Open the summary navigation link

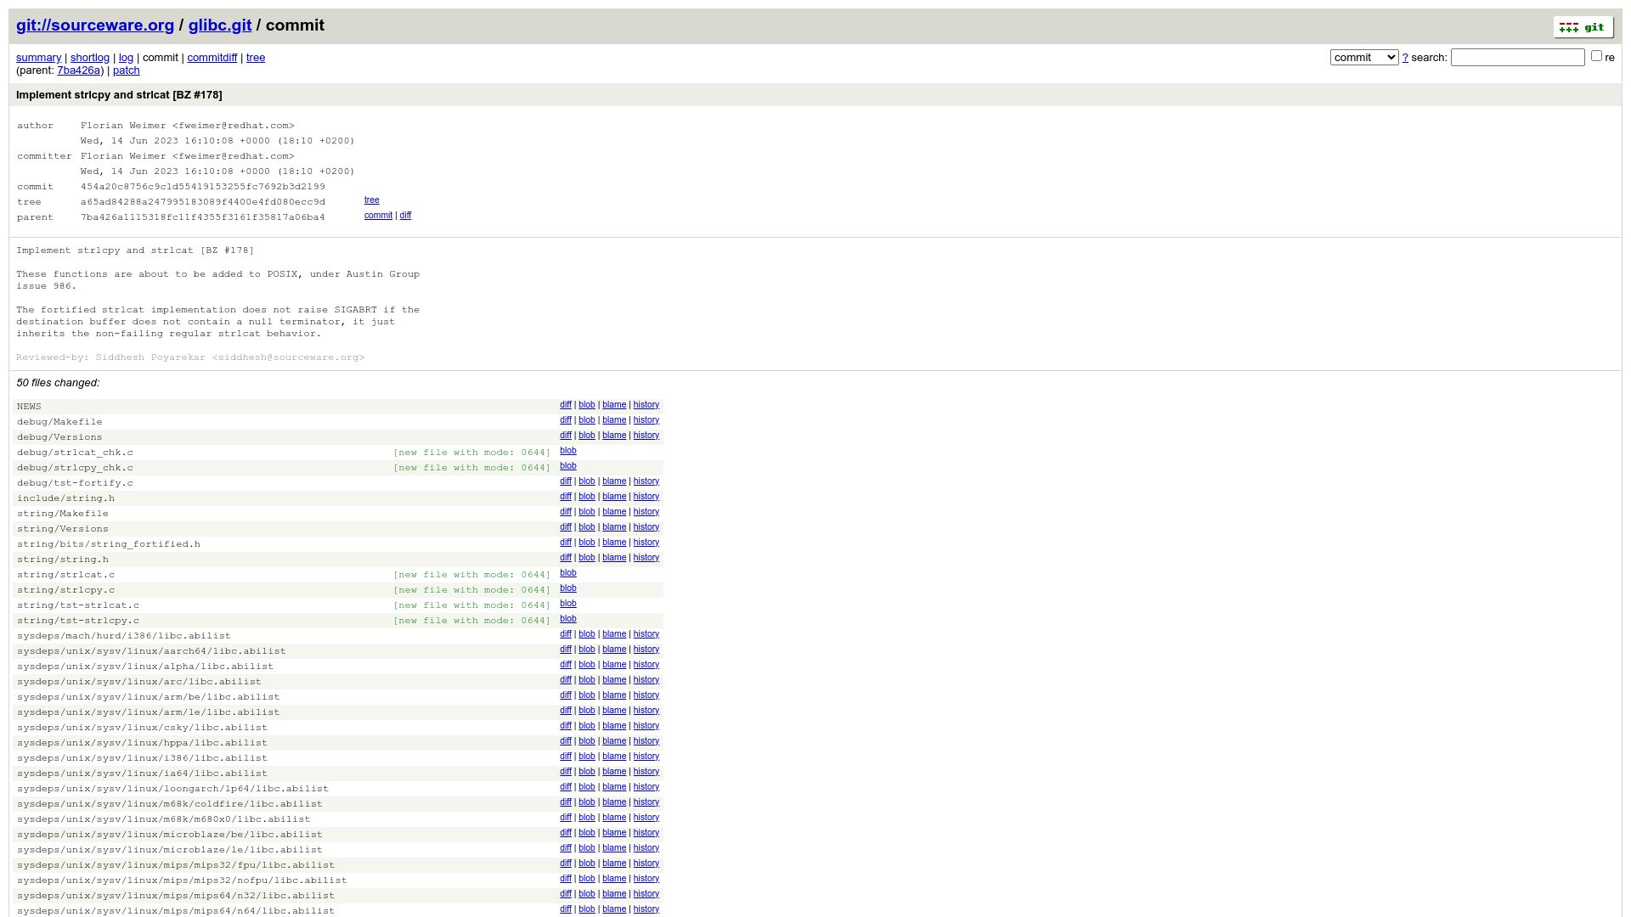38,58
